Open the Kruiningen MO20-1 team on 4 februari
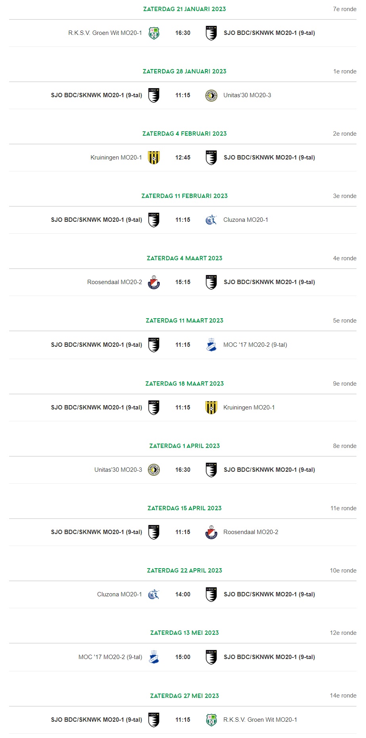Viewport: 366px width, 738px height. 116,158
